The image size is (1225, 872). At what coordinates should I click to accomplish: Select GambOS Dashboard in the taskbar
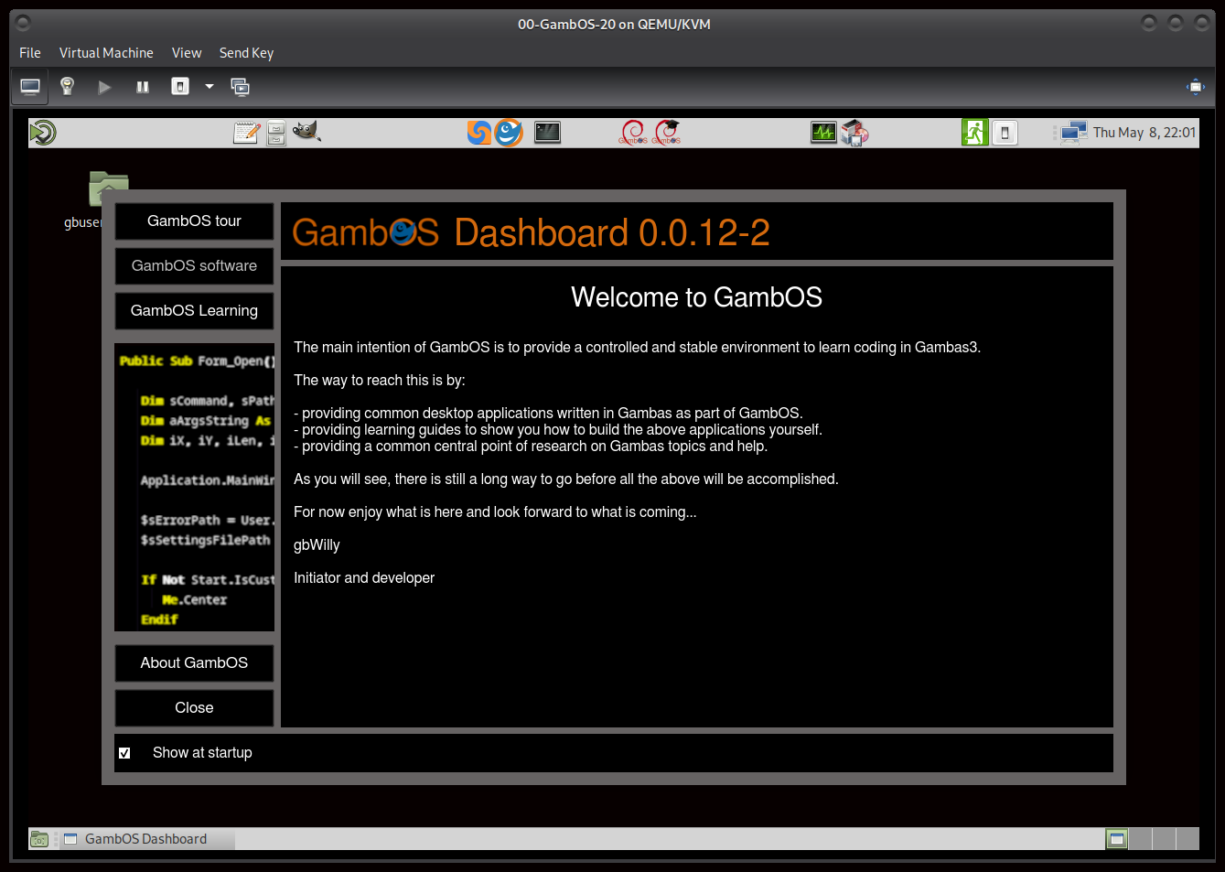(145, 839)
